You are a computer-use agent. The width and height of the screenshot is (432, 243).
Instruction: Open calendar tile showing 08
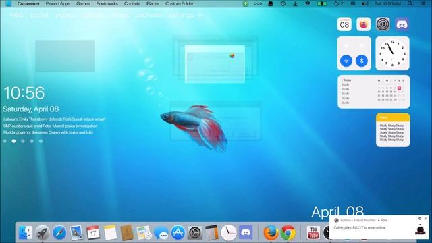[x=344, y=24]
